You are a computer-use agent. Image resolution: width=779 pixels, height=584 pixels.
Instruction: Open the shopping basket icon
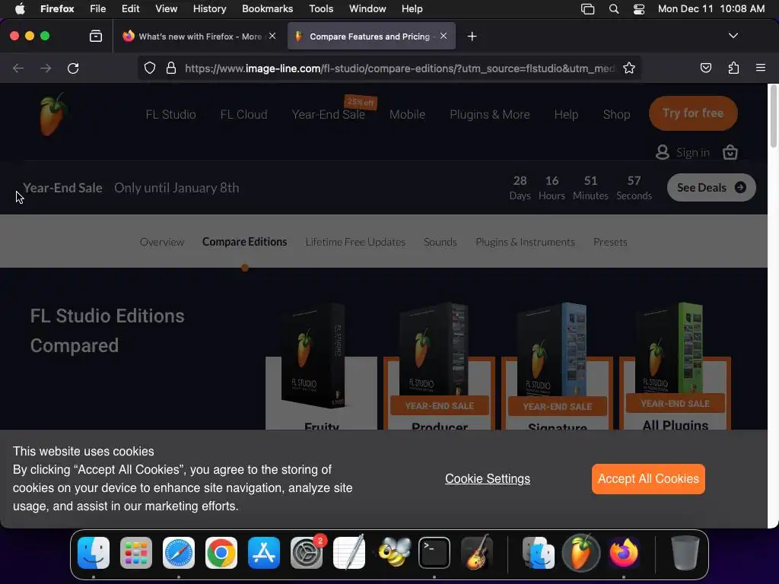click(x=730, y=152)
